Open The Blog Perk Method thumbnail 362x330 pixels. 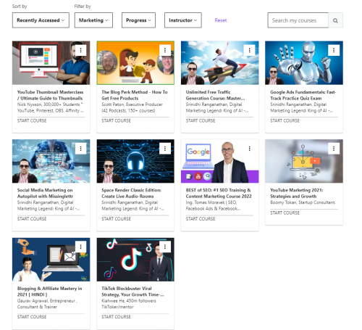[x=135, y=63]
